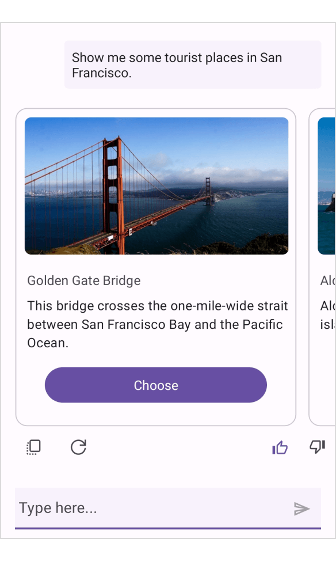
Task: Regenerate the reply with the refresh icon
Action: [78, 447]
